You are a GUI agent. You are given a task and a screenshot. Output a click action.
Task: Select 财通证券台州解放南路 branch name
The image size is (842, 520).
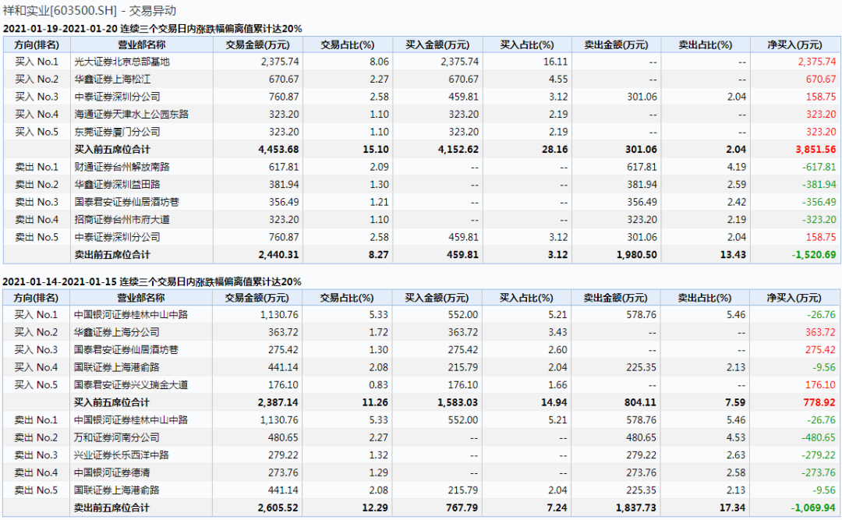[x=122, y=167]
